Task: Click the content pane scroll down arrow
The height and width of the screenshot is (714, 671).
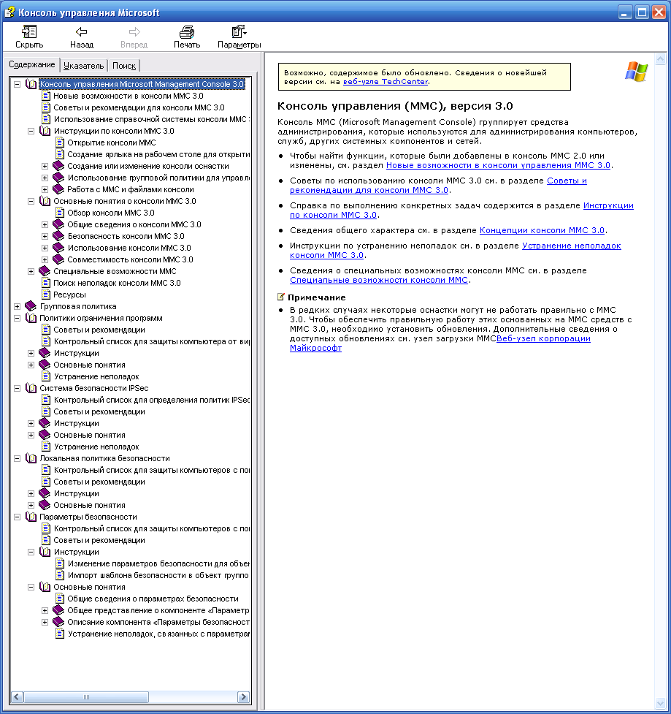Action: 660,704
